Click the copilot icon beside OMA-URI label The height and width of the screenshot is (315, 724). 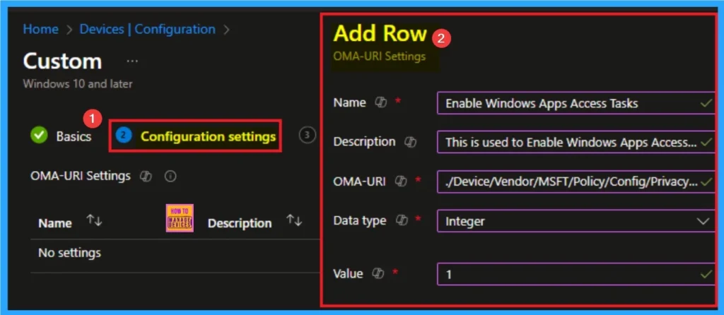click(x=400, y=182)
